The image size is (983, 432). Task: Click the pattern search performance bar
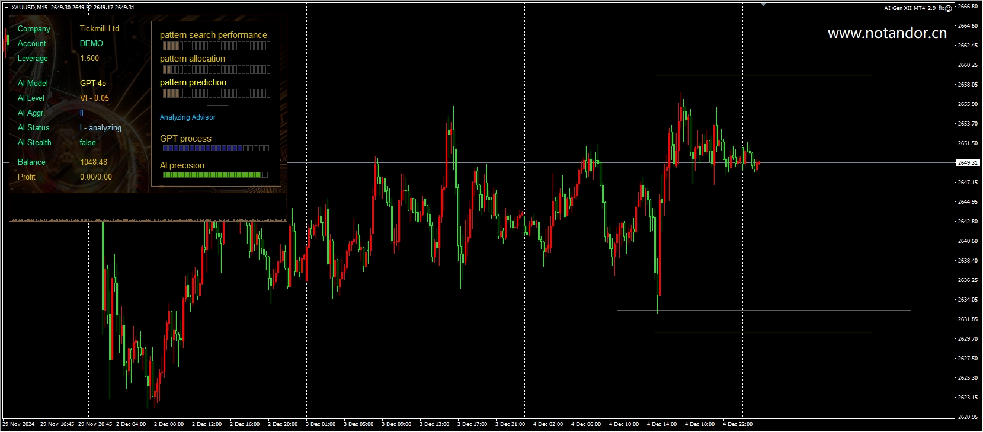[216, 46]
